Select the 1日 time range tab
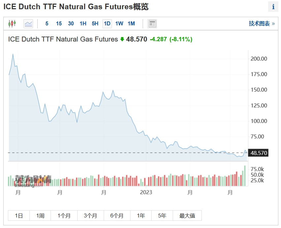This screenshot has width=281, height=228. (19, 216)
